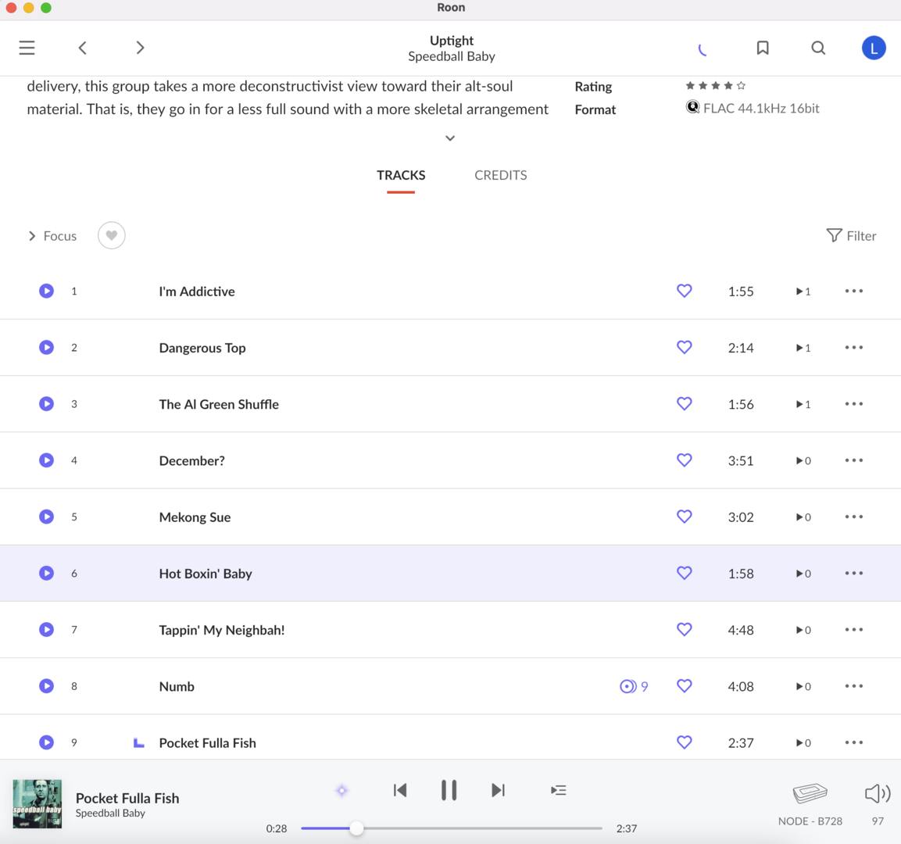Favorite Numb with its heart
Image resolution: width=901 pixels, height=844 pixels.
pyautogui.click(x=684, y=685)
